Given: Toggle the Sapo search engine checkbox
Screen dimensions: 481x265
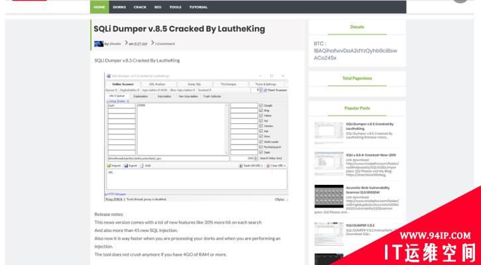Looking at the screenshot, I should (x=261, y=152).
